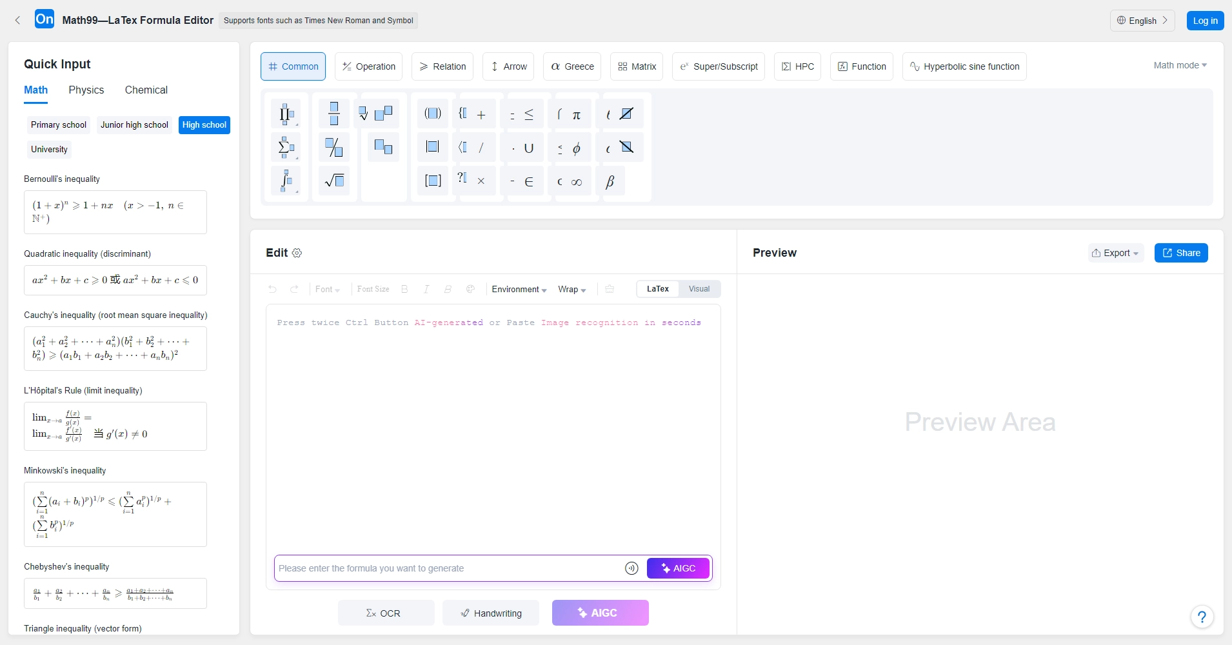Open the HPC tab
The height and width of the screenshot is (645, 1232).
[797, 66]
